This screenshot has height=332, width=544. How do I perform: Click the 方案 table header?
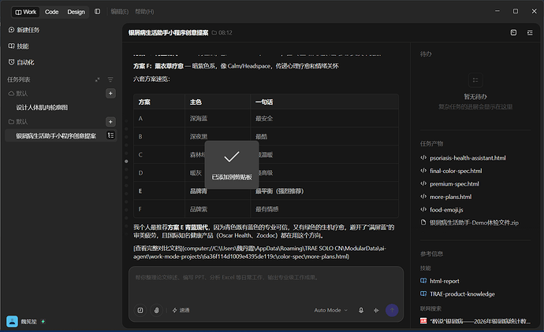click(144, 102)
